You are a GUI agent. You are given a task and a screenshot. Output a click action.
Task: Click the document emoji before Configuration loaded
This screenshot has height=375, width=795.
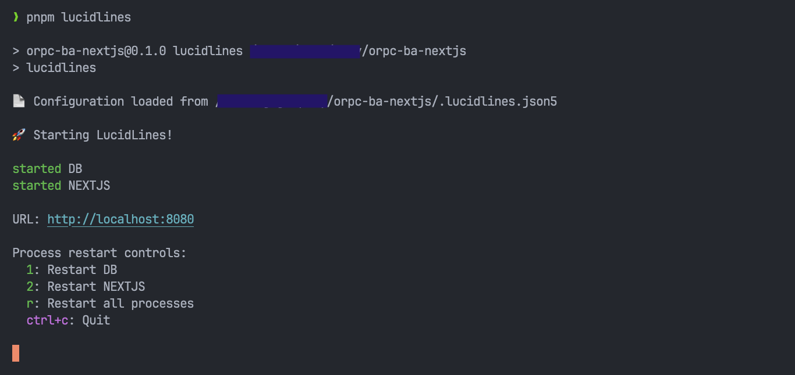(19, 102)
